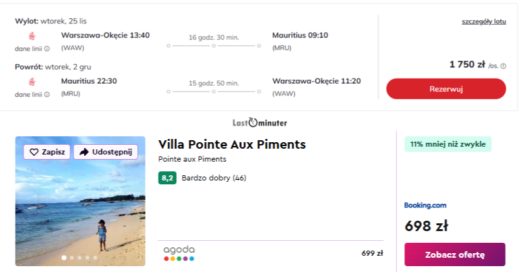Image resolution: width=520 pixels, height=272 pixels.
Task: Click the Last Minuter logo
Action: [x=259, y=122]
